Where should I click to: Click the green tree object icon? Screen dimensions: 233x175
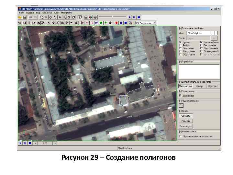(x=105, y=23)
